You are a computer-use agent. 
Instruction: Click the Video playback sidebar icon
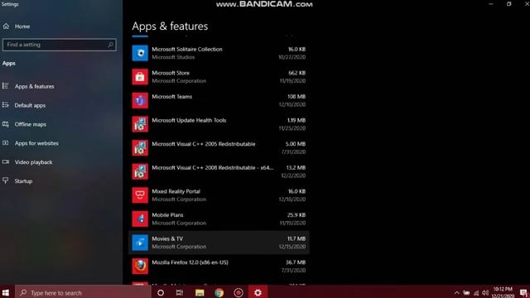click(6, 162)
